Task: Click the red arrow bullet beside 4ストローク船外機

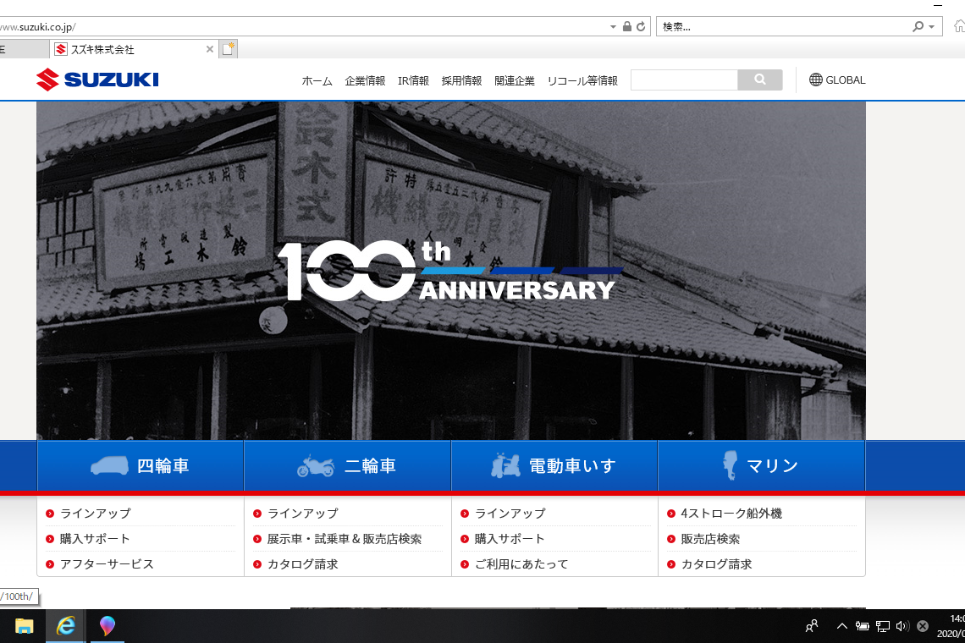Action: (670, 514)
